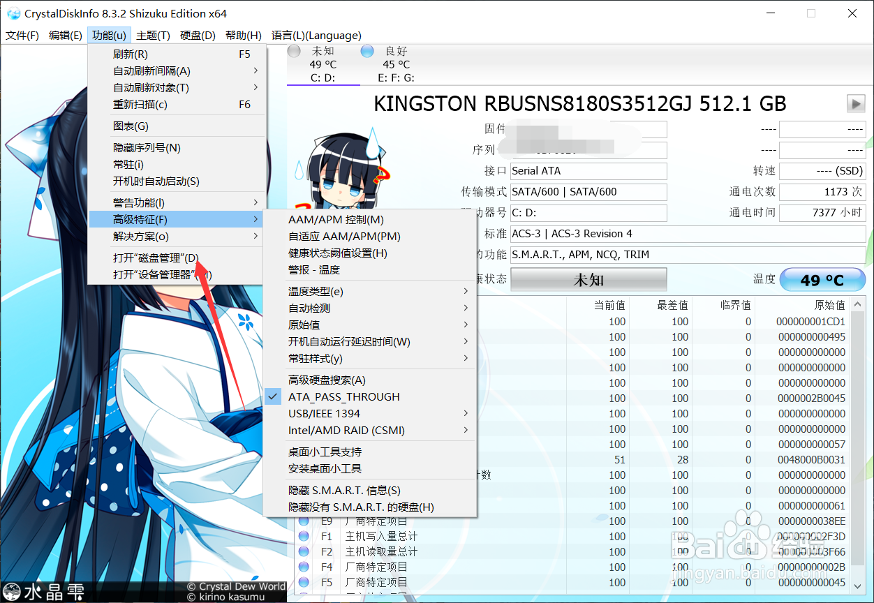Screen dimensions: 874x603
Task: Toggle 警报 - 温度 option
Action: tap(369, 270)
